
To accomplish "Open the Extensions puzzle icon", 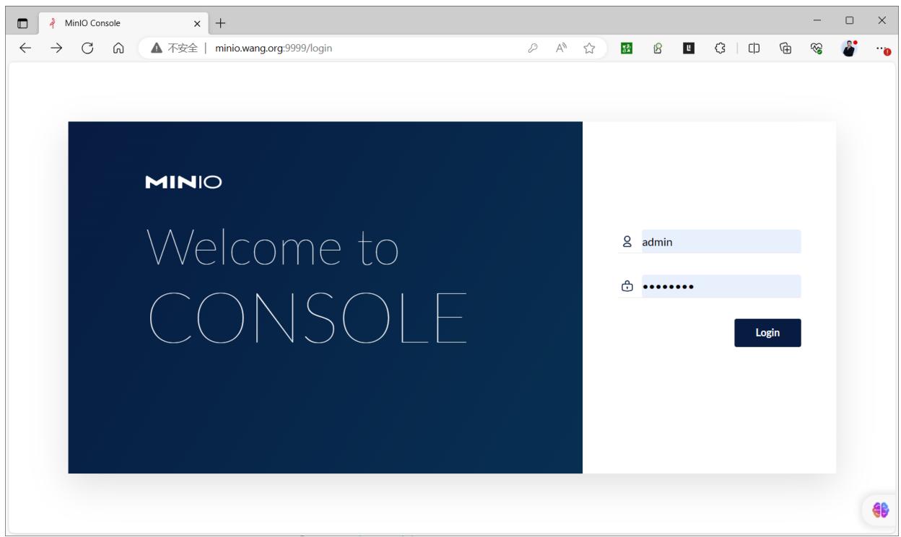I will pyautogui.click(x=718, y=48).
